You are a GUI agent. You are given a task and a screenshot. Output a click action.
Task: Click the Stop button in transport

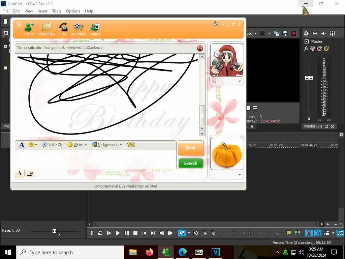(x=135, y=233)
